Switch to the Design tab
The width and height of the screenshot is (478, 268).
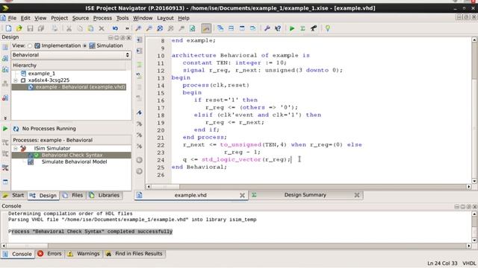click(x=43, y=195)
